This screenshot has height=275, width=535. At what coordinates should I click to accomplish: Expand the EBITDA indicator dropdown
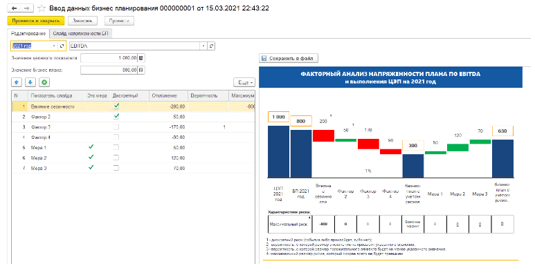[x=203, y=46]
